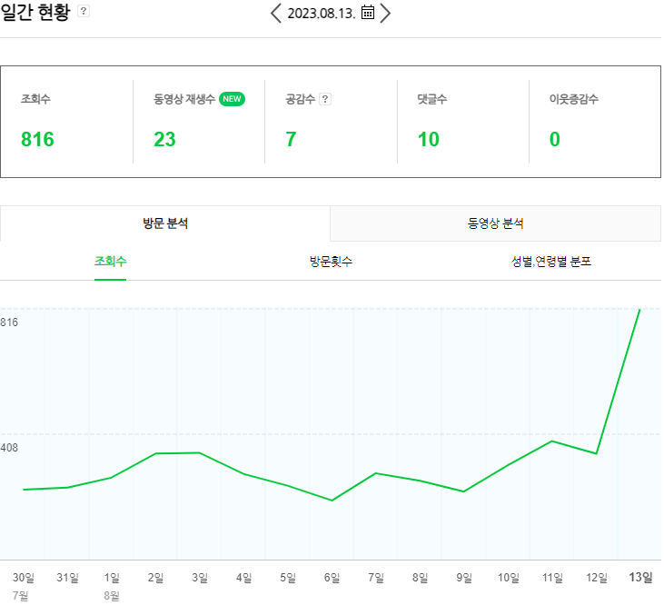
Task: Select the 조회수 sub-tab
Action: click(x=110, y=262)
